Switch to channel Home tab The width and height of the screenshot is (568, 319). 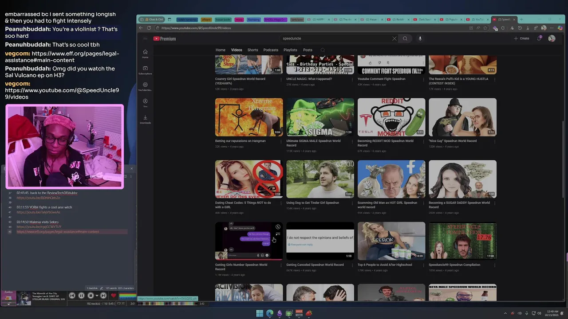pos(221,50)
